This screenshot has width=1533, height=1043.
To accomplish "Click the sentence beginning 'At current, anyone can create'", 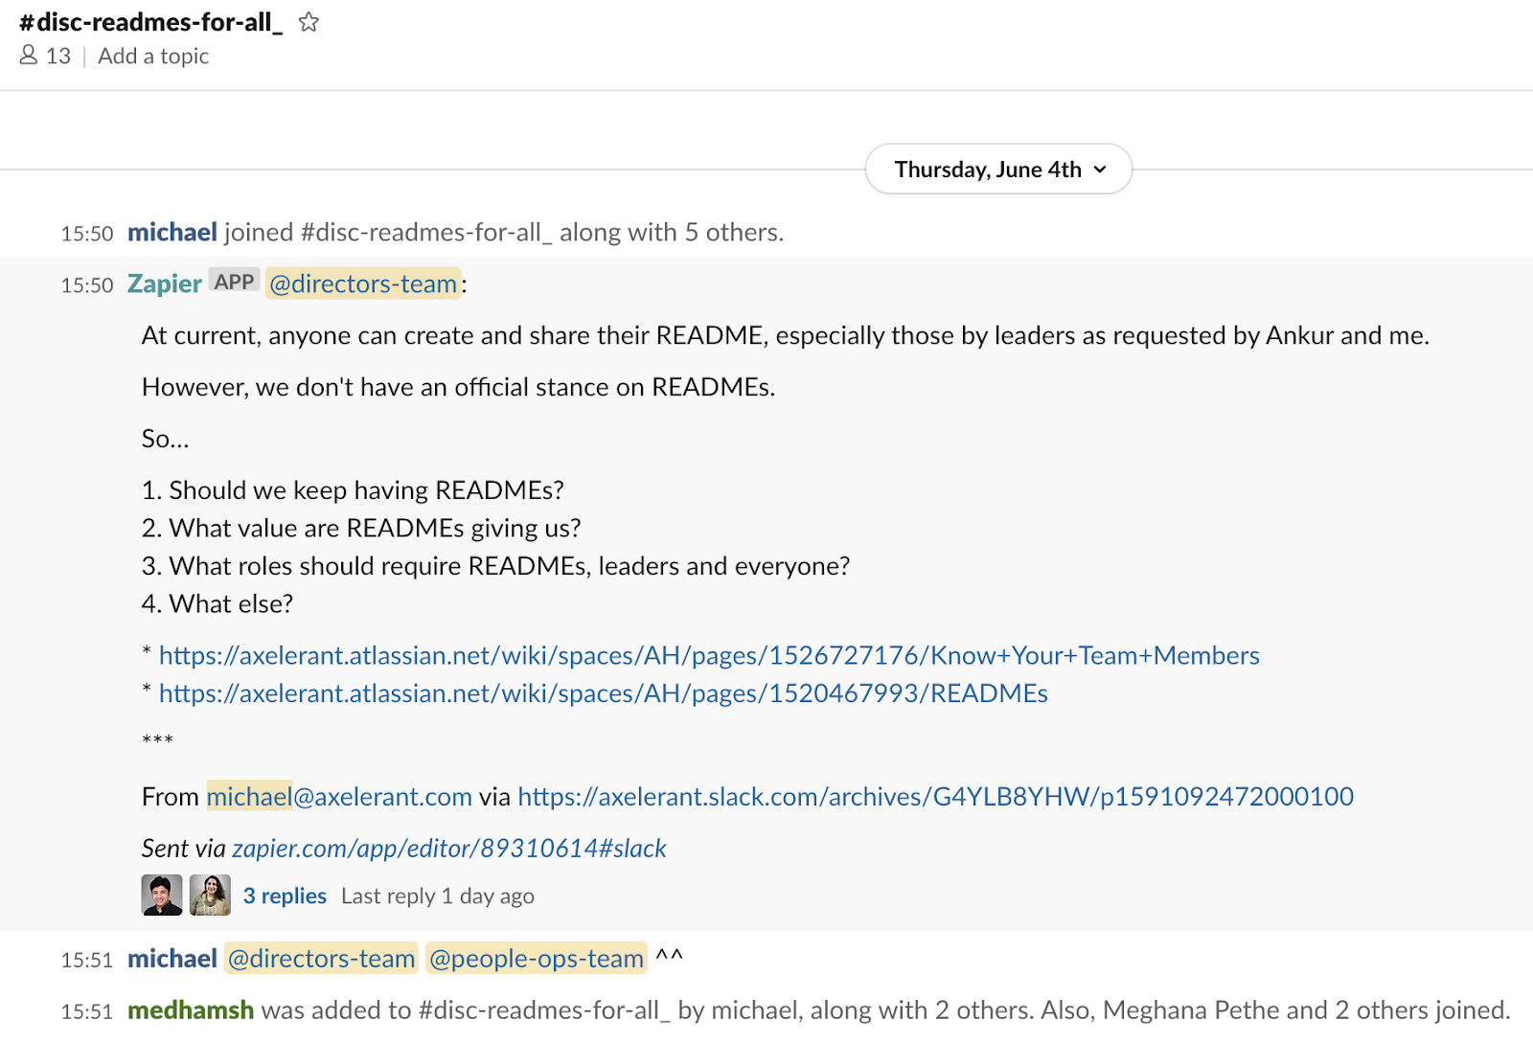I will click(786, 335).
